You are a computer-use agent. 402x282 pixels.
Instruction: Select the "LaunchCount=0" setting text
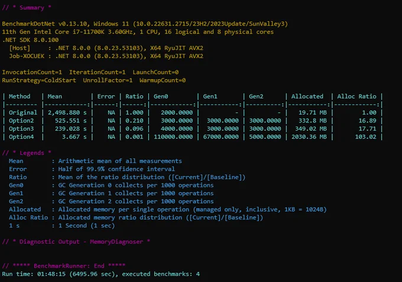click(x=155, y=72)
